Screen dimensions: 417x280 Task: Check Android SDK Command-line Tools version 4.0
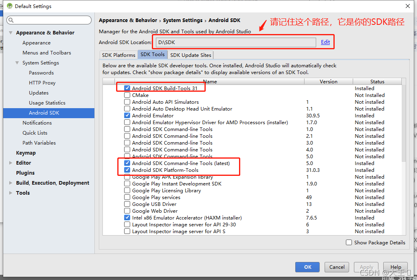pos(127,149)
